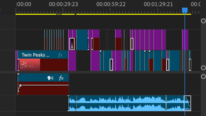The width and height of the screenshot is (206, 116).
Task: Select the transition at the Twin Peaks clip start
Action: pyautogui.click(x=18, y=65)
